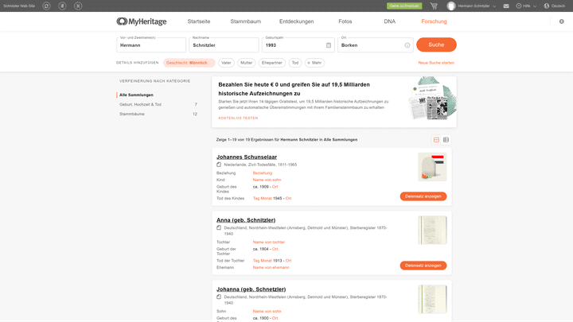Screen dimensions: 573x322
Task: Click the info icon in Ort field
Action: [407, 45]
